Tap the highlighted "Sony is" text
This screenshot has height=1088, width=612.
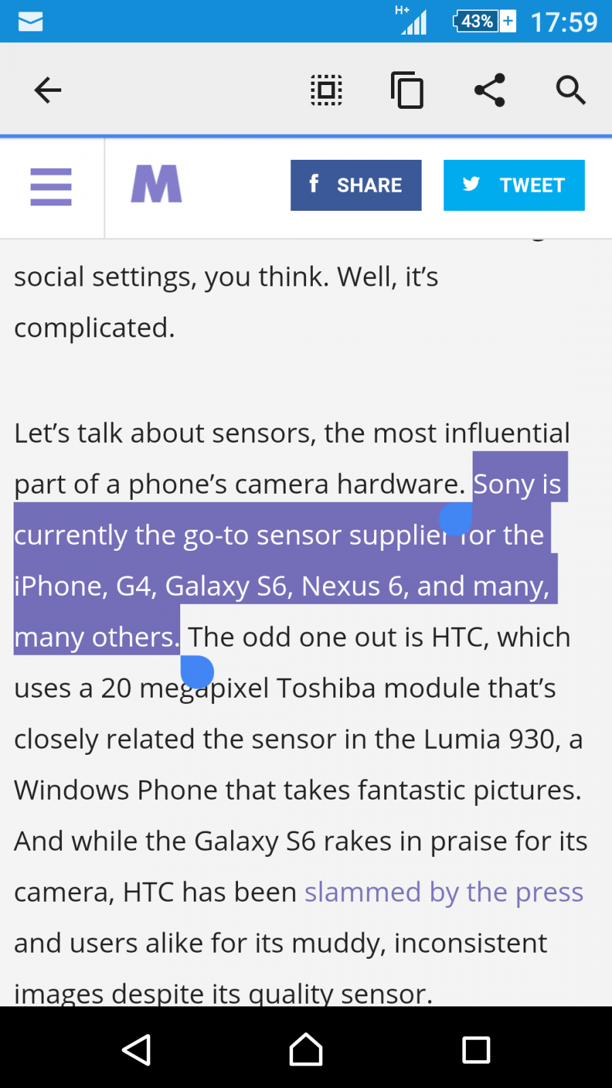pos(517,484)
